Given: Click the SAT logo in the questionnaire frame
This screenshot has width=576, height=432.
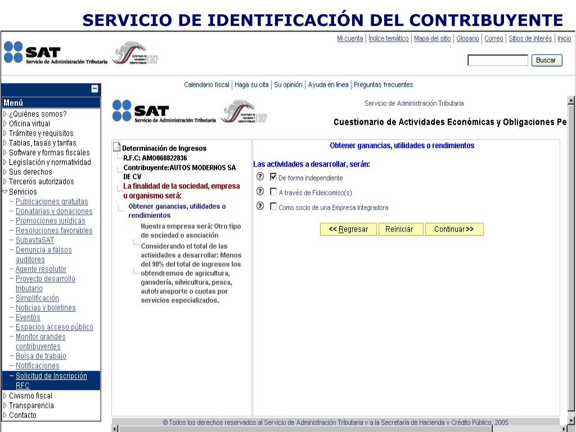Looking at the screenshot, I should click(164, 111).
